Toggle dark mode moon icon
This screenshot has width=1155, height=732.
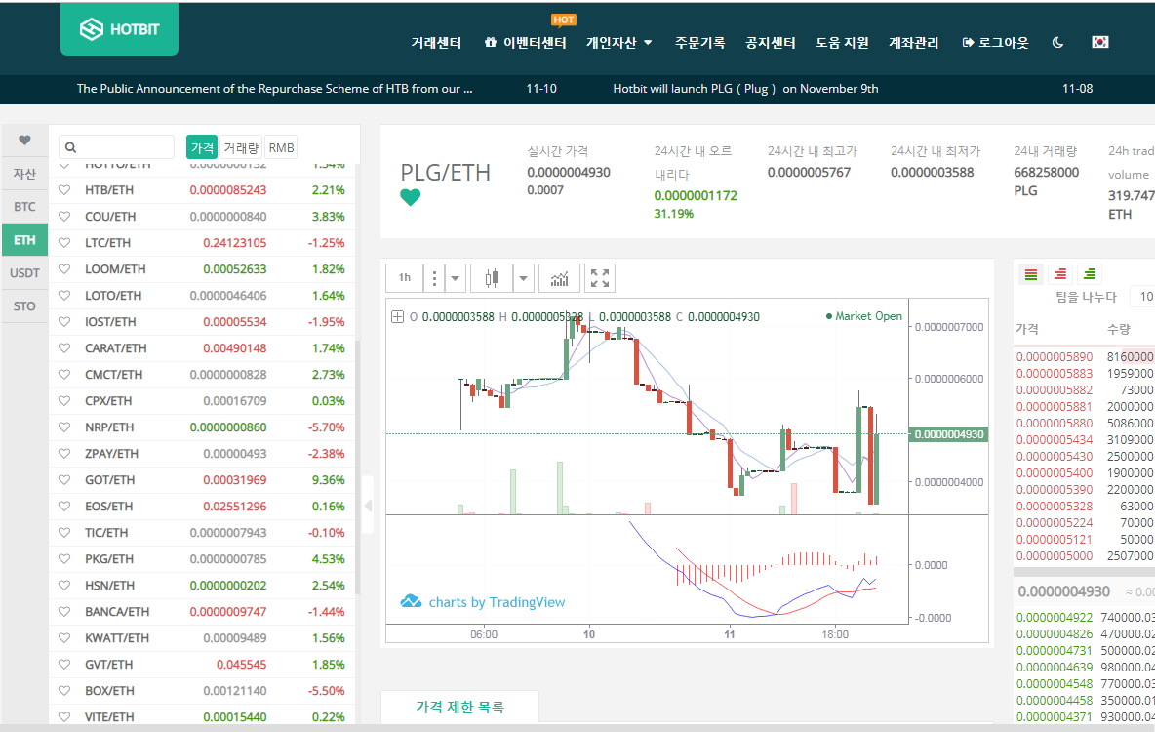[x=1057, y=43]
